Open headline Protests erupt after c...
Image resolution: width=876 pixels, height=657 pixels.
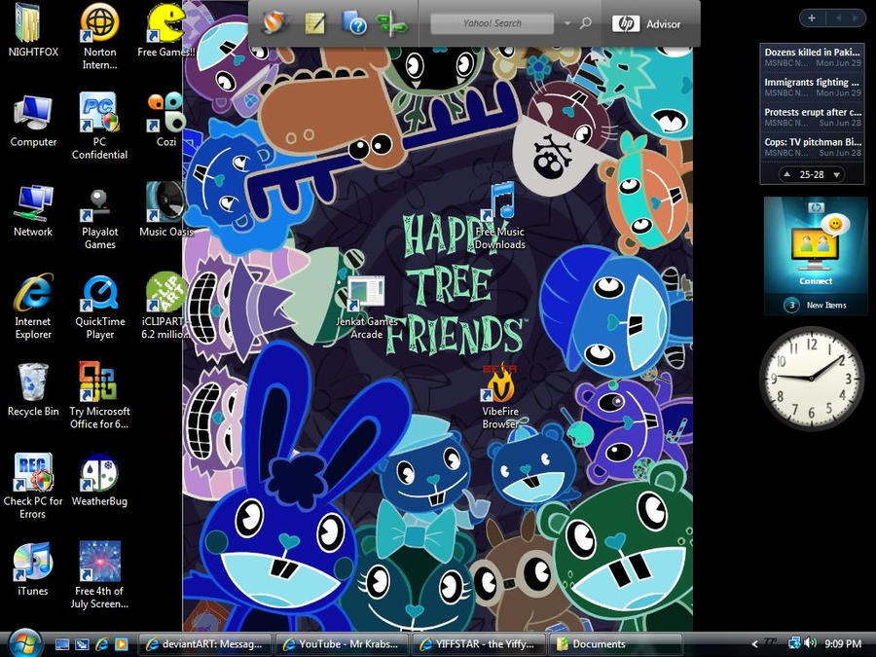(813, 117)
